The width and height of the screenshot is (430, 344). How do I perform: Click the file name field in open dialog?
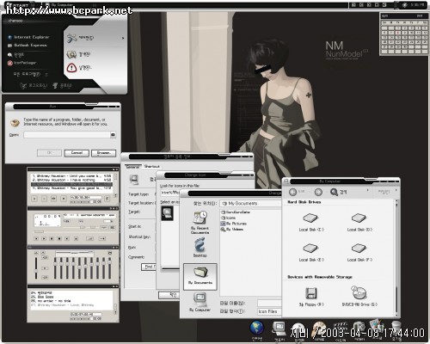pyautogui.click(x=269, y=303)
